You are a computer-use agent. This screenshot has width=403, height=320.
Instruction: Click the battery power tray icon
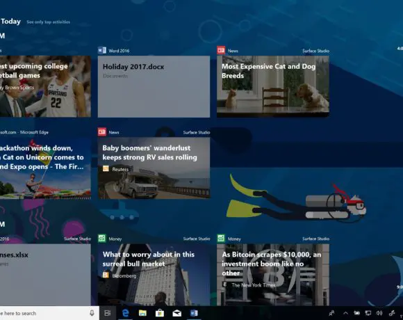(x=356, y=313)
